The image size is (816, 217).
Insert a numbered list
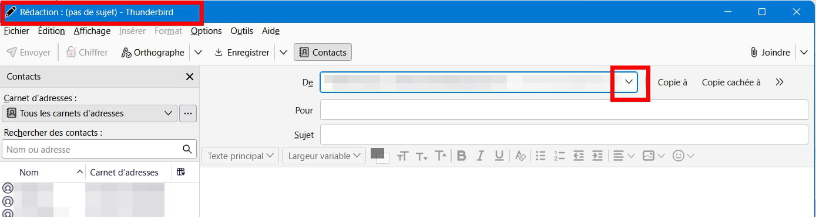[559, 156]
